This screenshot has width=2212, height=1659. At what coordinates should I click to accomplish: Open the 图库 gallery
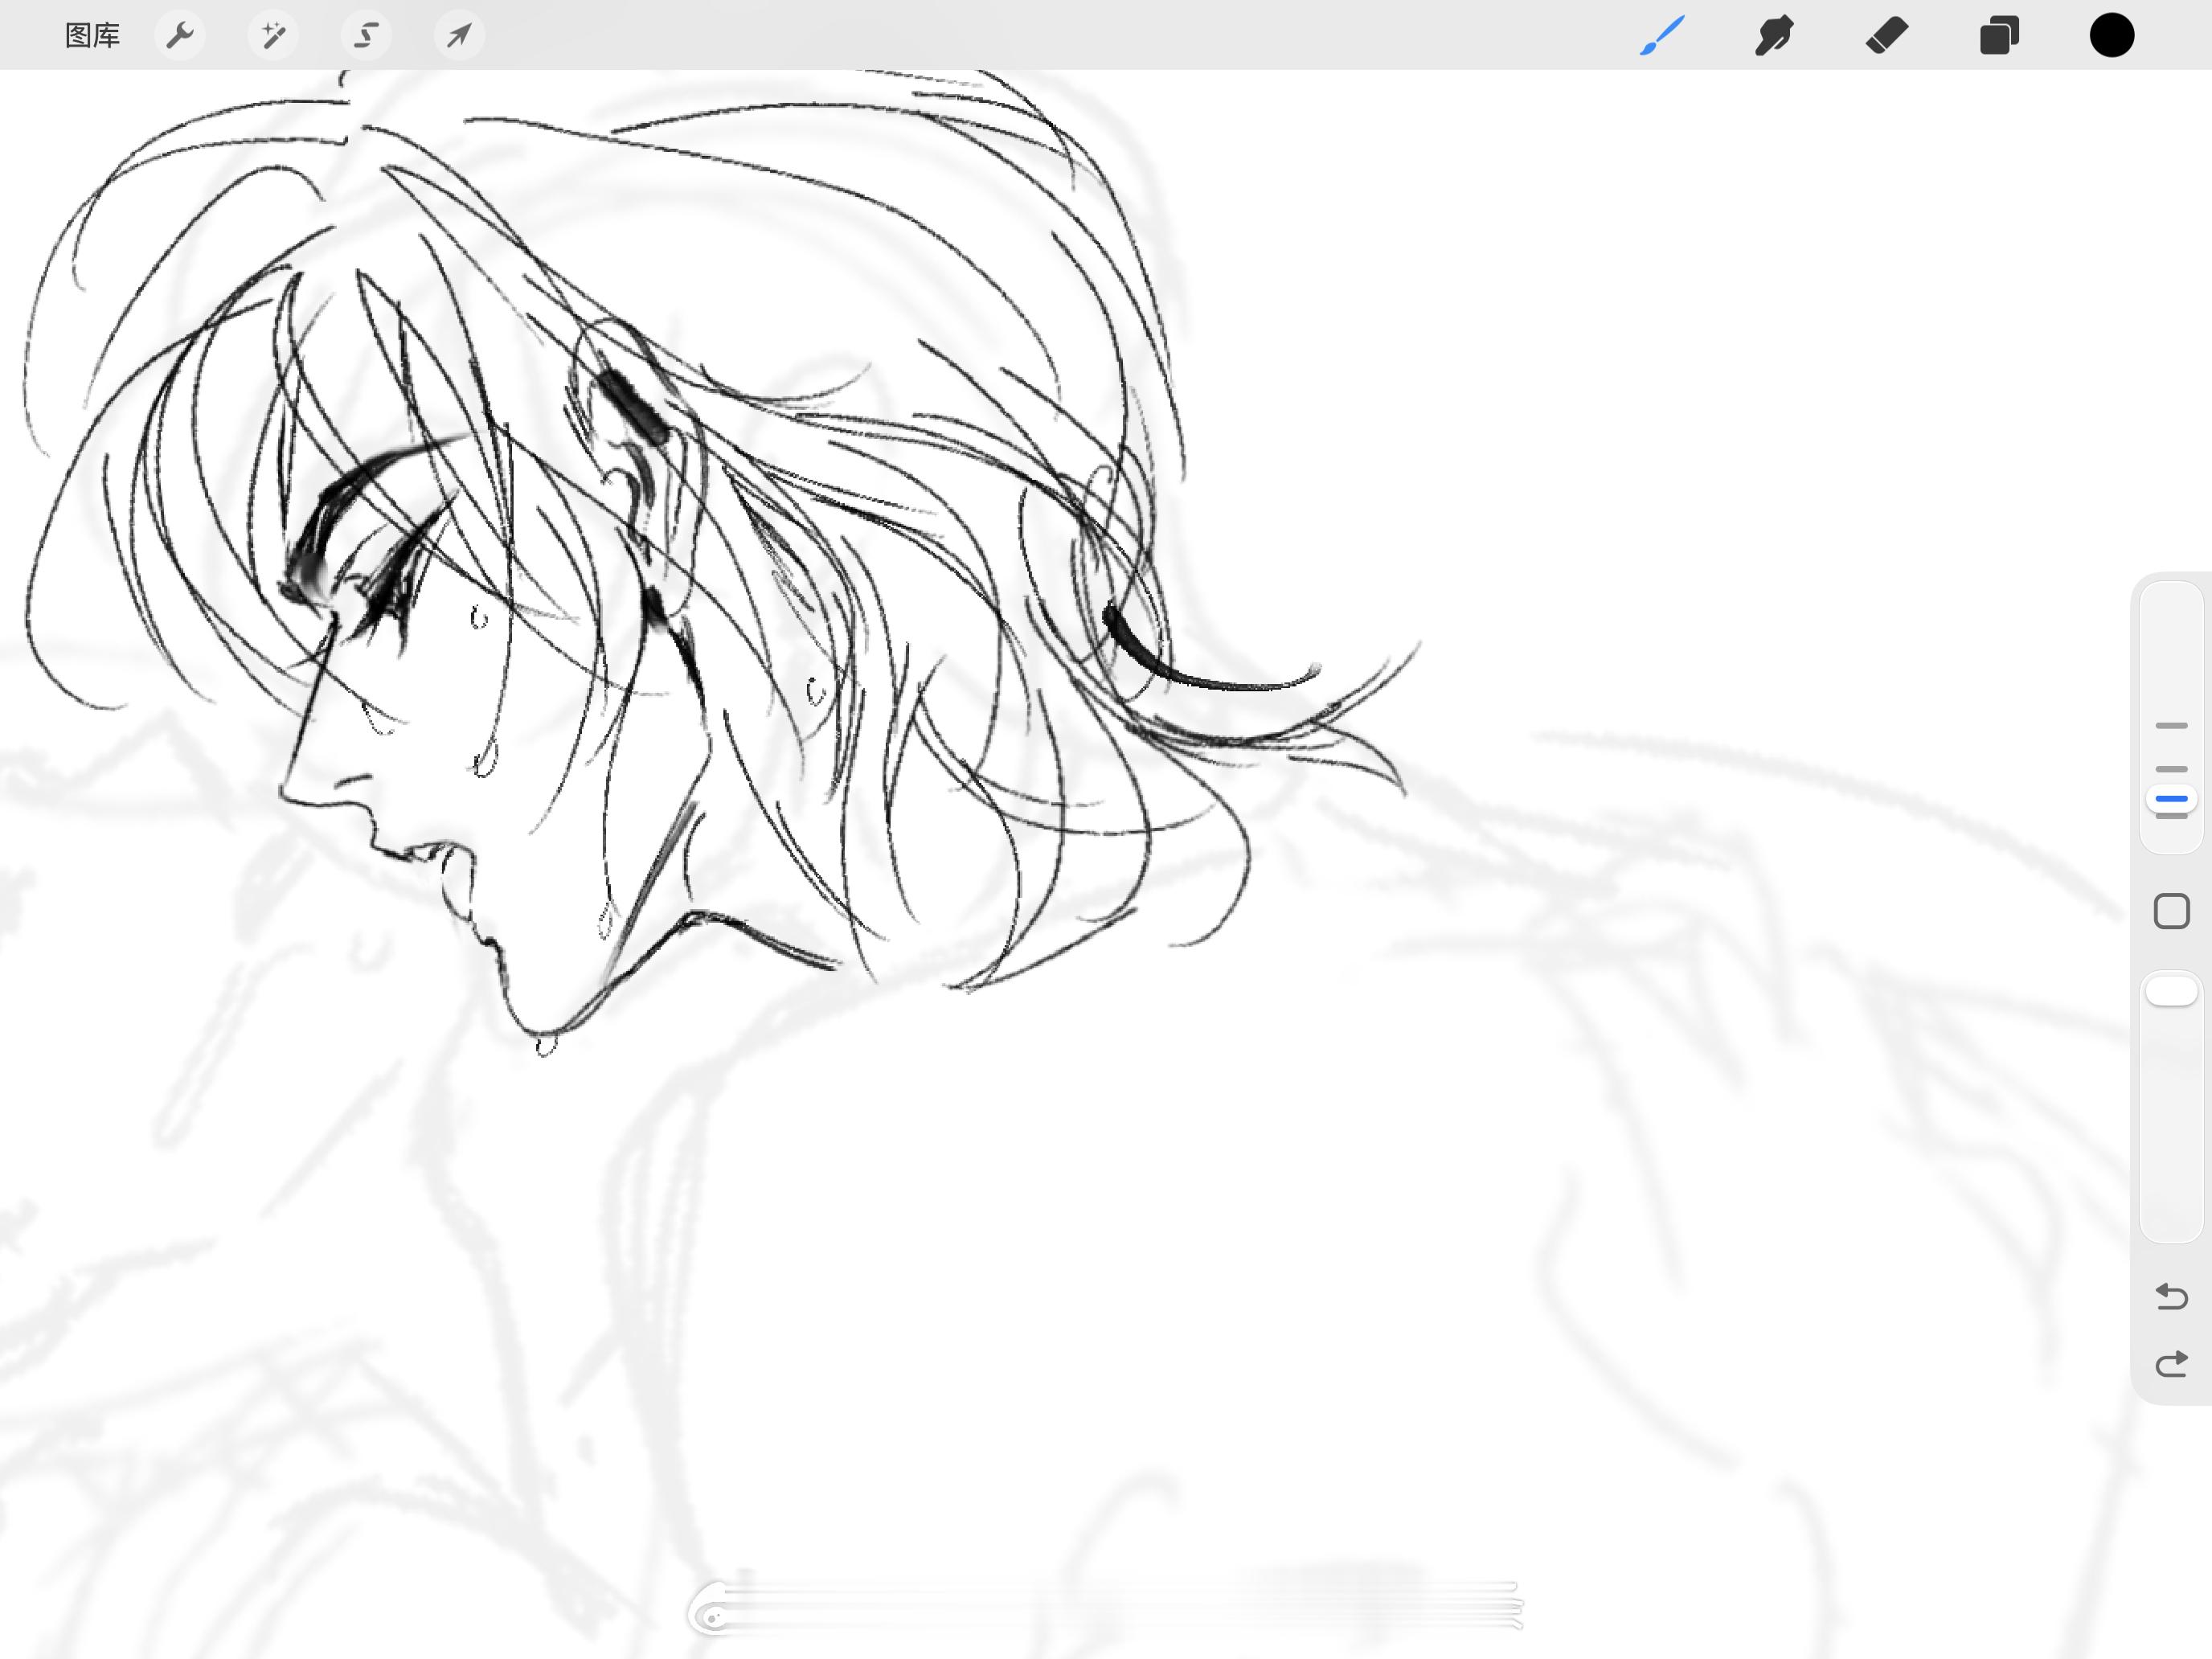pyautogui.click(x=92, y=36)
